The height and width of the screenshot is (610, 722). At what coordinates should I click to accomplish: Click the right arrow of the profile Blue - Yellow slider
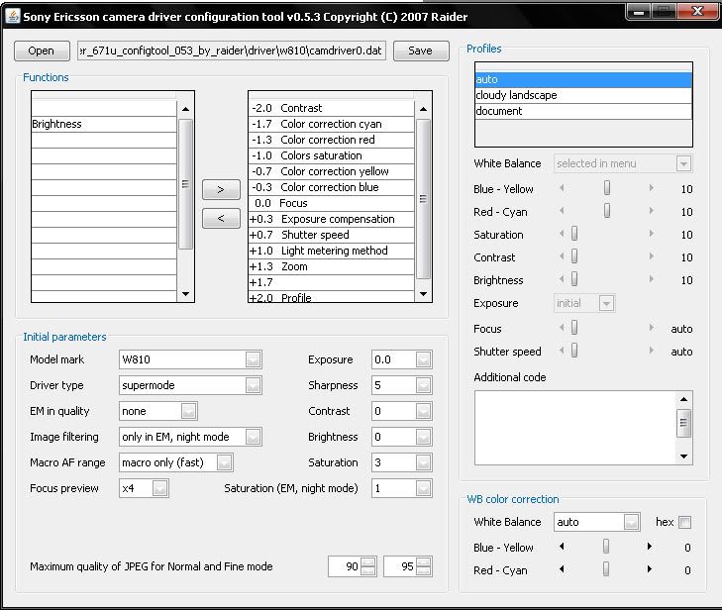click(651, 188)
